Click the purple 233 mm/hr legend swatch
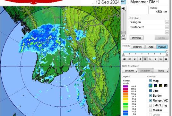 click(125, 86)
